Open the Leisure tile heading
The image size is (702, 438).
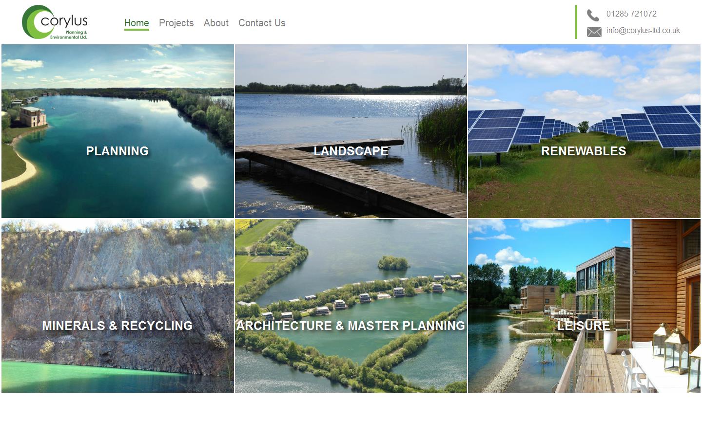click(x=584, y=326)
